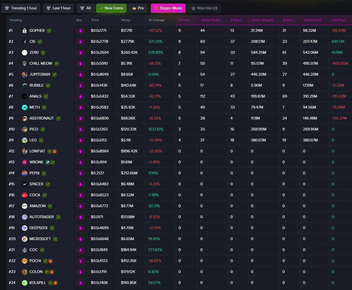Hit the lightning buy icon for PICO
This screenshot has height=290, width=352.
(x=80, y=129)
